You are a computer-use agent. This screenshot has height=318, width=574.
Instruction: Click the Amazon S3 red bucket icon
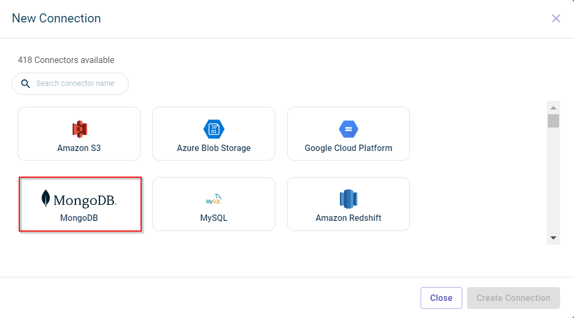[79, 129]
